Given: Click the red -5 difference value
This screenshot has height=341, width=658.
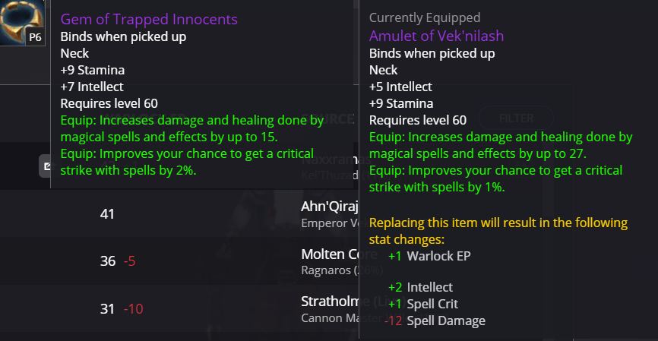Looking at the screenshot, I should (129, 261).
